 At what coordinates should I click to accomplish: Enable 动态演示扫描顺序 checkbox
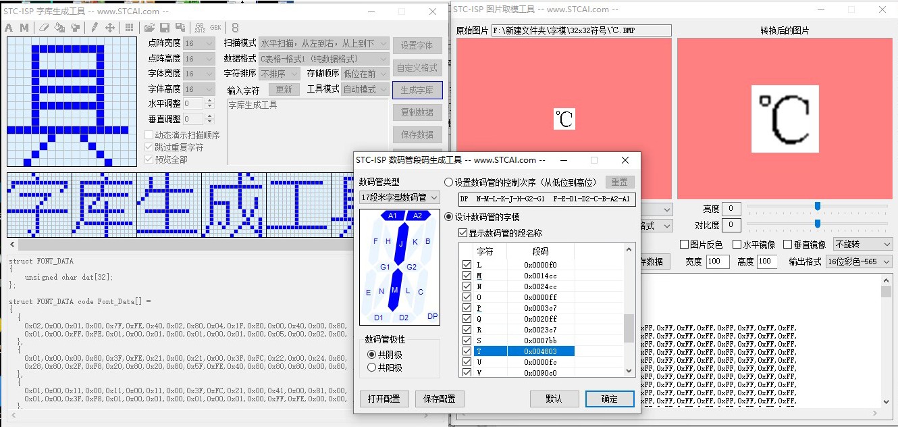pos(149,135)
